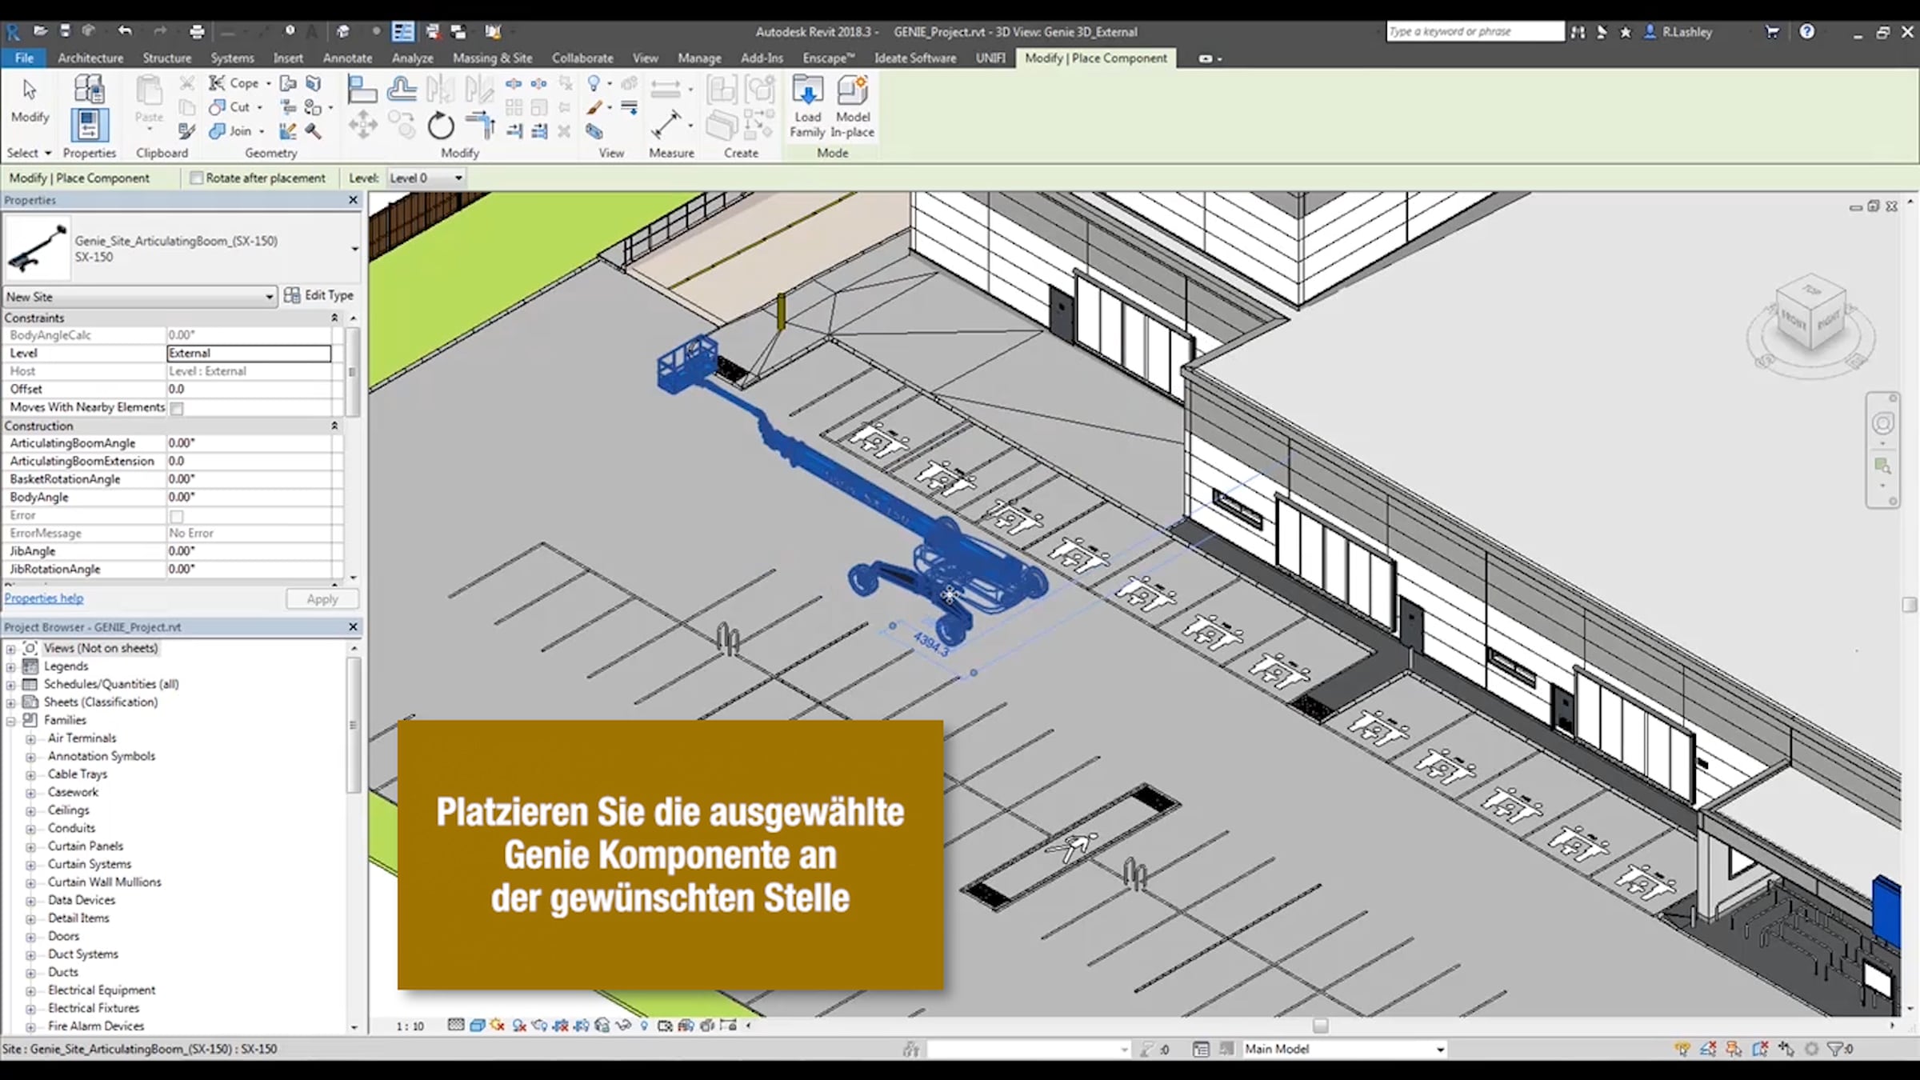This screenshot has height=1080, width=1920.
Task: Click the Project Browser vertical scrollbar thumb
Action: pos(353,725)
